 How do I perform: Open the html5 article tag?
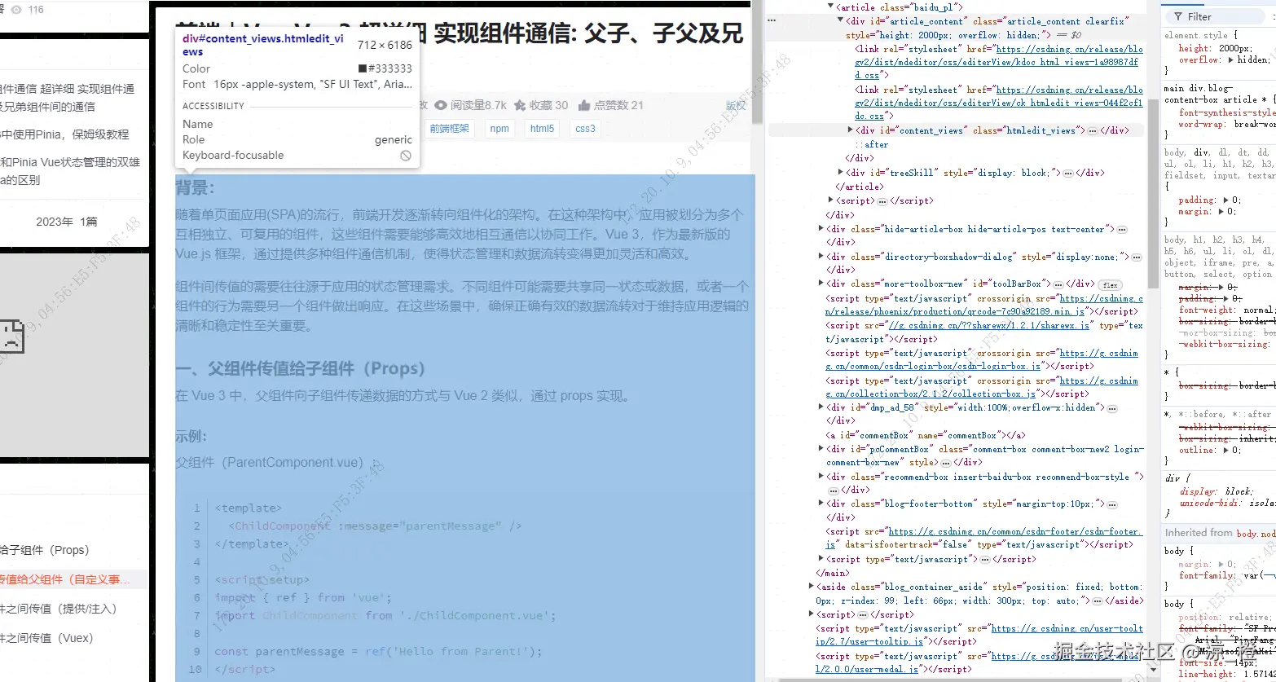(542, 129)
